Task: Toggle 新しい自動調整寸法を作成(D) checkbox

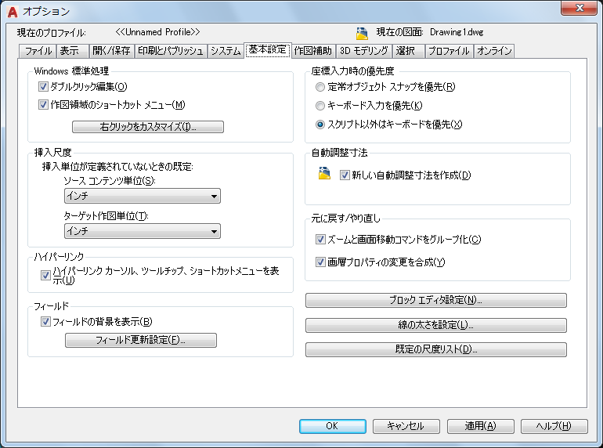Action: tap(345, 175)
